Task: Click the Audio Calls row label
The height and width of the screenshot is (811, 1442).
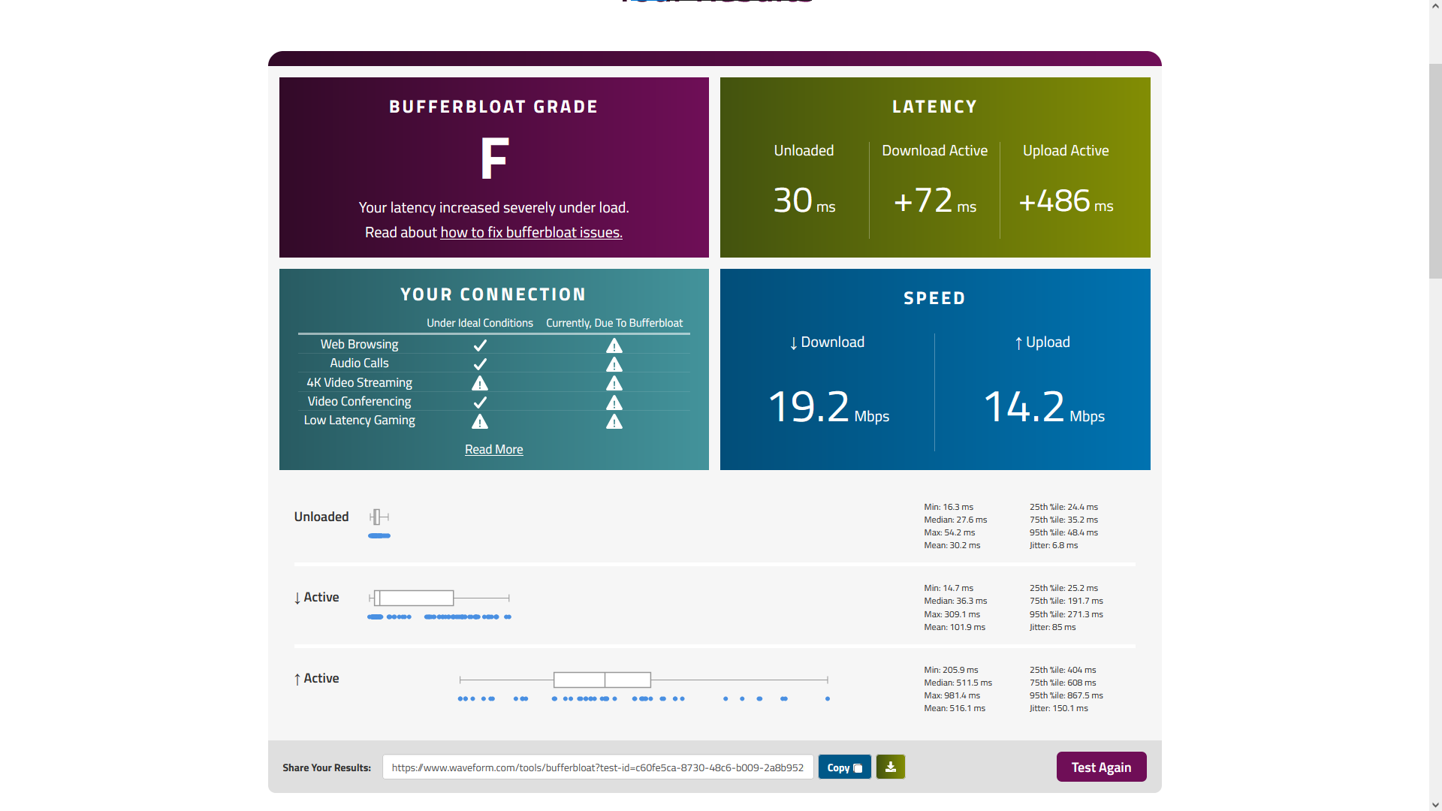Action: click(359, 363)
